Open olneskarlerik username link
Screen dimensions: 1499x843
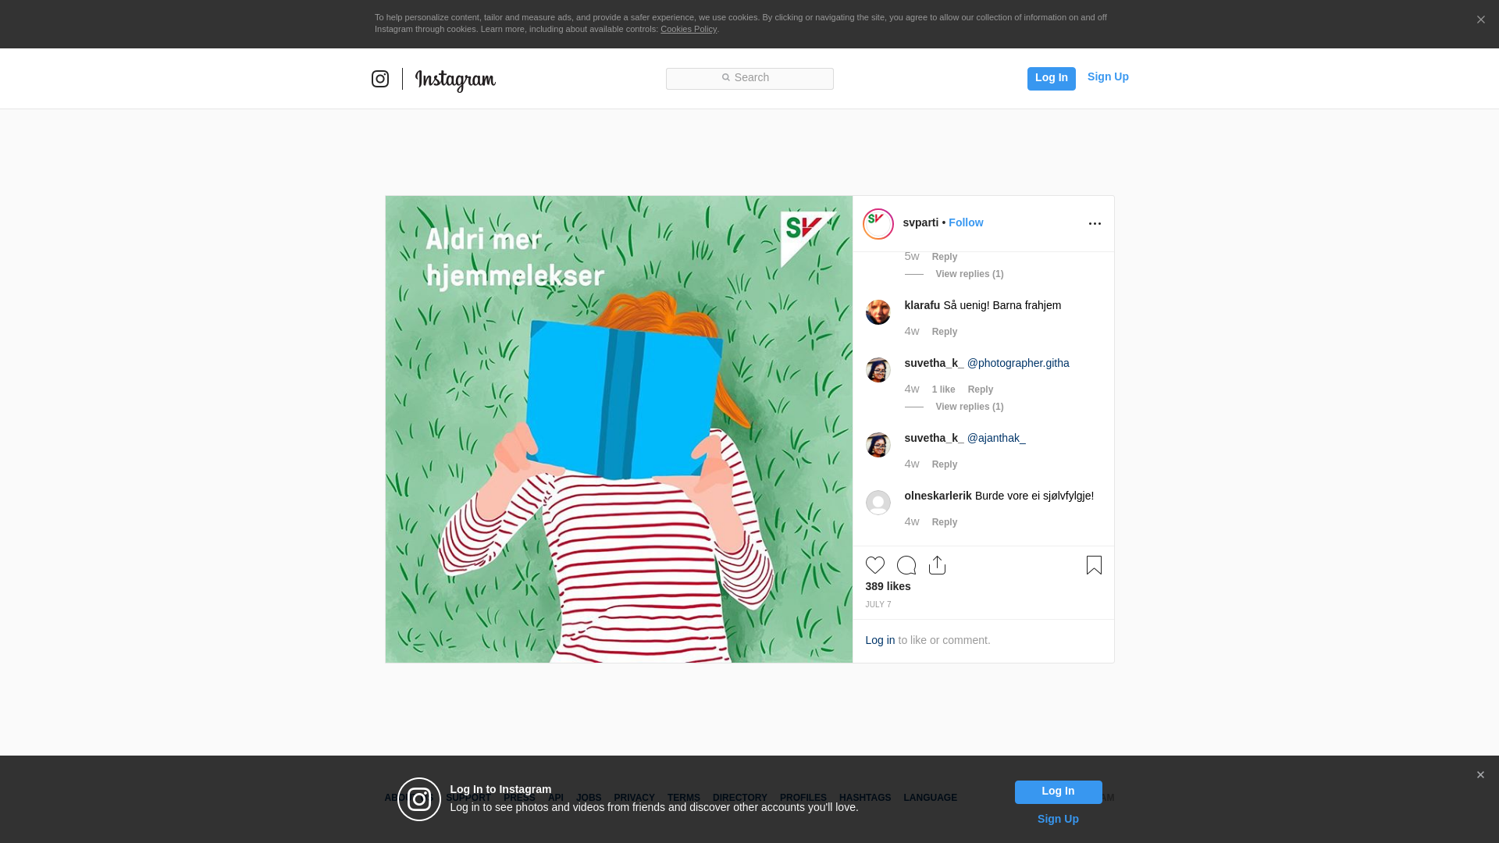[938, 496]
